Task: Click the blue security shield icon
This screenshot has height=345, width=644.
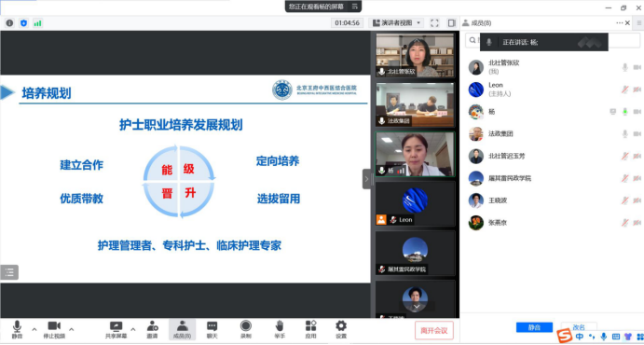Action: coord(23,23)
